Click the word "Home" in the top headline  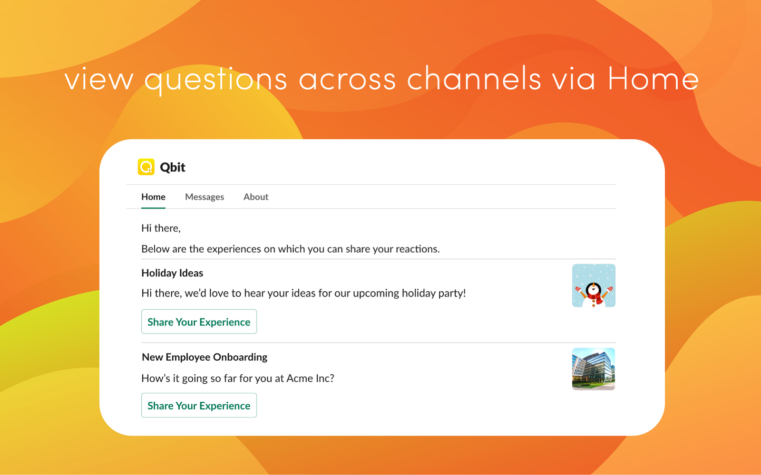(653, 78)
